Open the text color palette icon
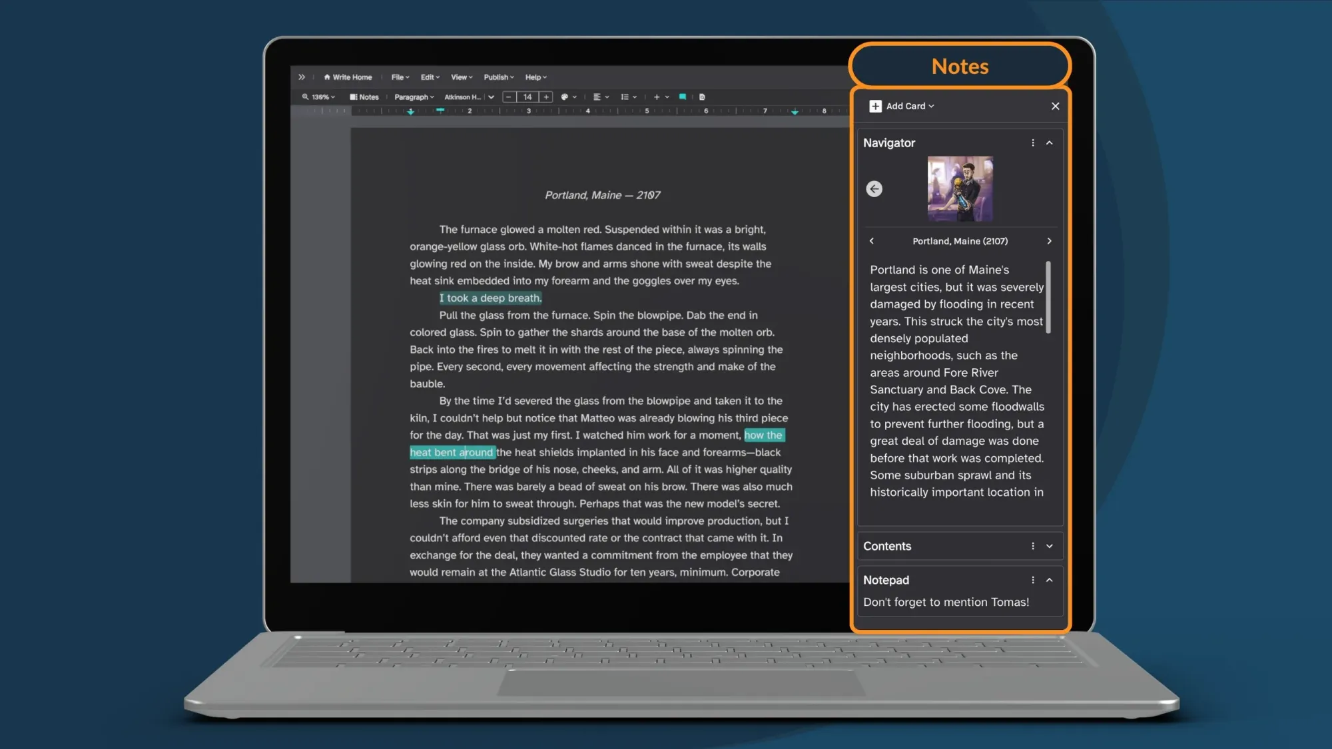The width and height of the screenshot is (1332, 749). click(x=565, y=97)
